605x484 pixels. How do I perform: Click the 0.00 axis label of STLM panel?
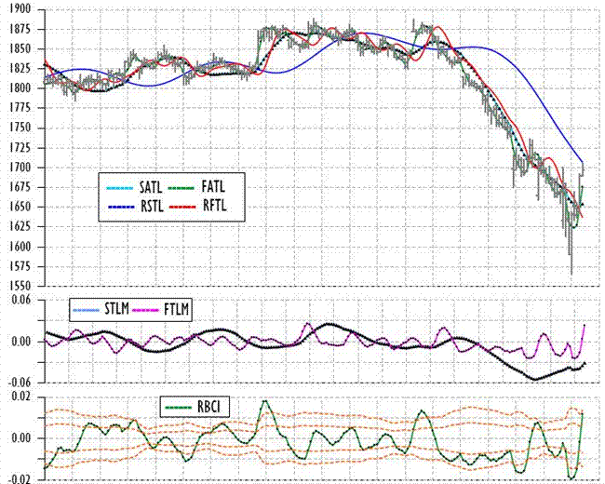[x=21, y=342]
